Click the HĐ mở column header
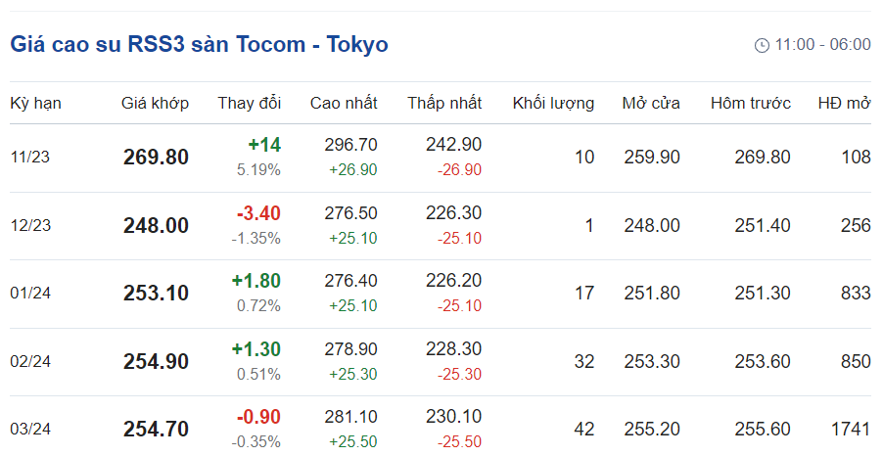This screenshot has height=456, width=883. pyautogui.click(x=844, y=103)
